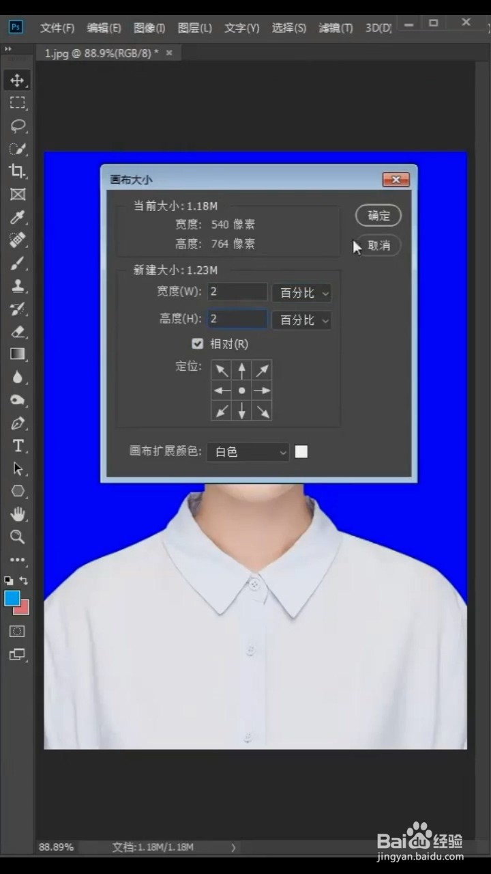Change screen mode icon
The height and width of the screenshot is (874, 491).
pyautogui.click(x=17, y=655)
